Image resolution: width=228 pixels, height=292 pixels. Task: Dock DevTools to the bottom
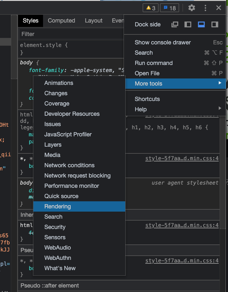point(201,24)
